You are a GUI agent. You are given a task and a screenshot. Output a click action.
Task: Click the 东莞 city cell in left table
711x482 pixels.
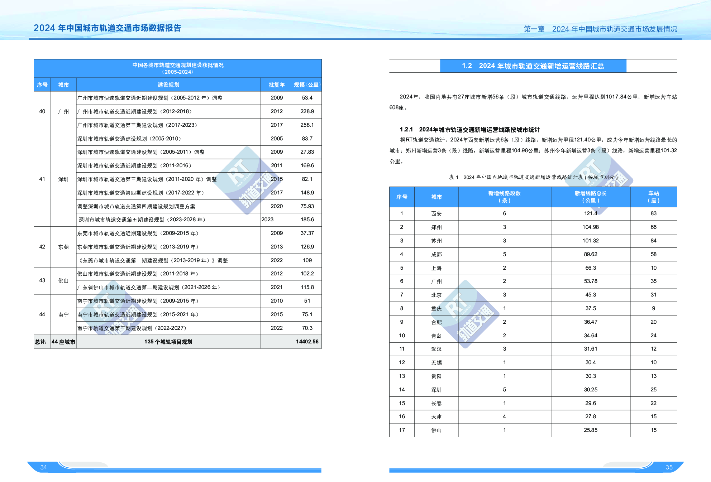(63, 247)
